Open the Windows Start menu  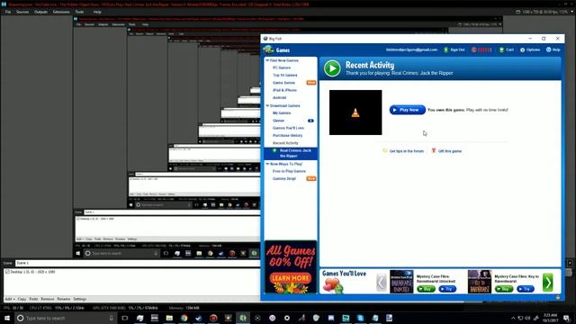point(7,318)
